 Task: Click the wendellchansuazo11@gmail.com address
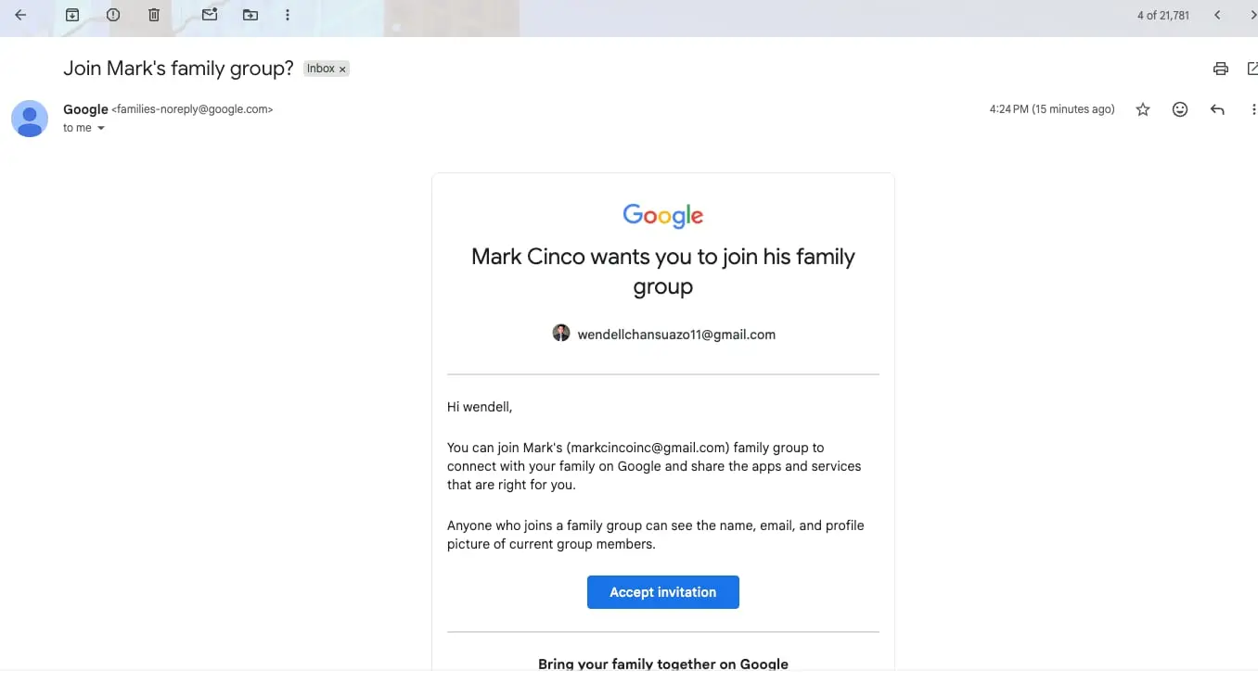tap(676, 335)
